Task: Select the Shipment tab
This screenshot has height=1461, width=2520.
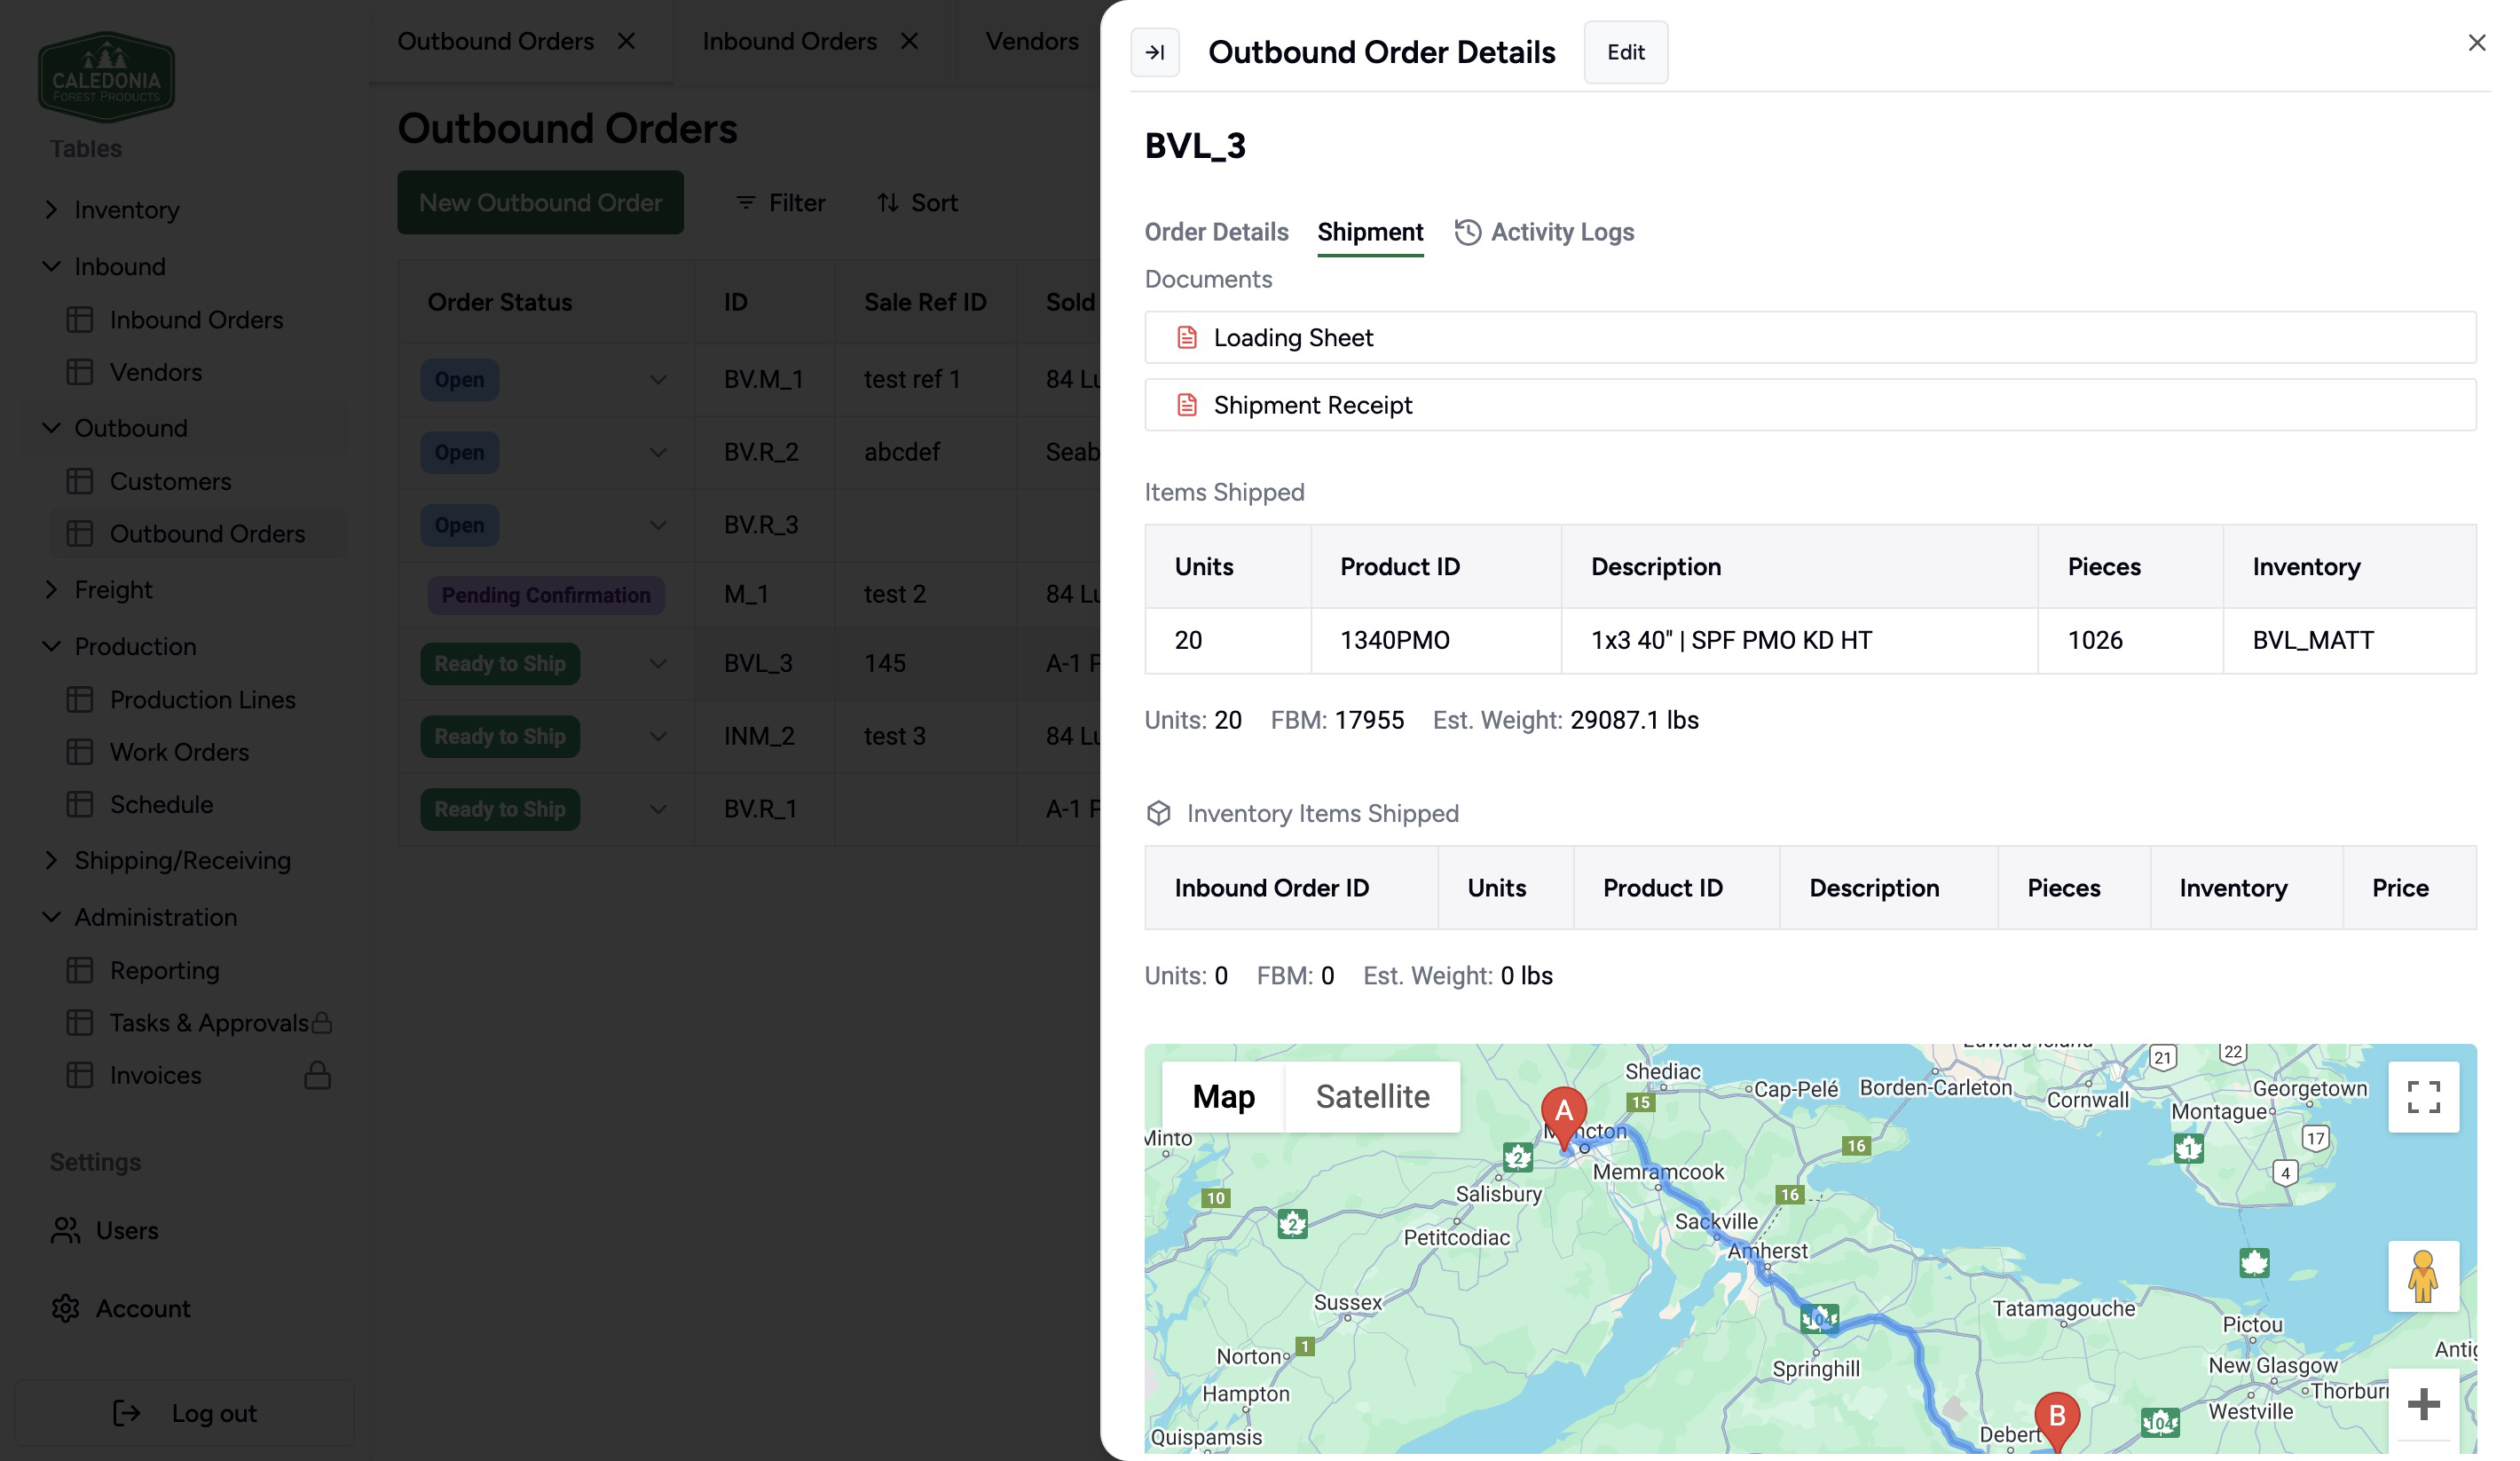Action: coord(1370,232)
